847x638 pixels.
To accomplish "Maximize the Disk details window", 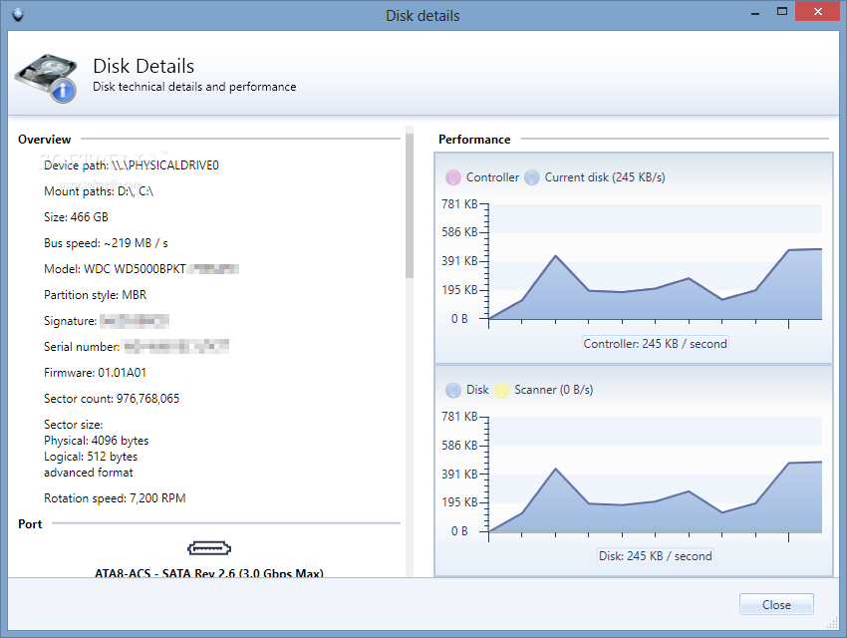I will [x=781, y=12].
